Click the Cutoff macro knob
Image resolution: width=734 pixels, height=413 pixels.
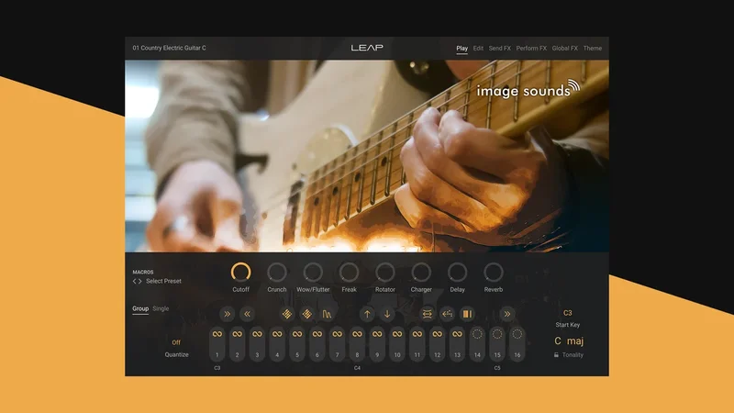(240, 272)
